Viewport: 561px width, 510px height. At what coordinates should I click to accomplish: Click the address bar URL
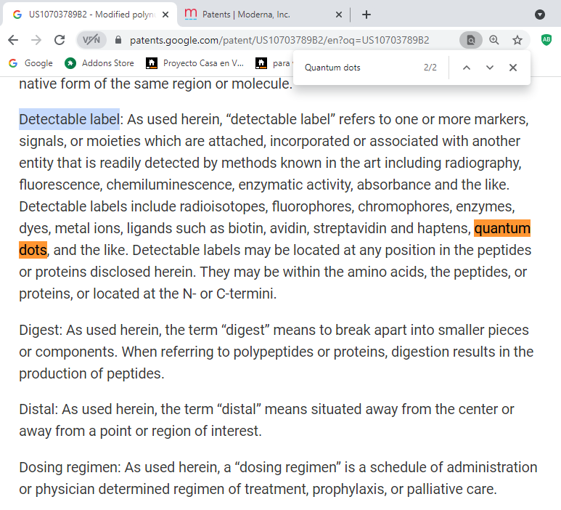coord(279,40)
